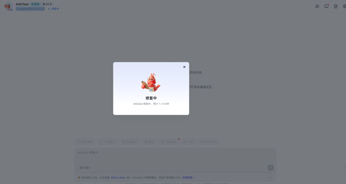Viewport: 346px width, 184px height.
Task: Open the 人格 button
Action: [188, 142]
